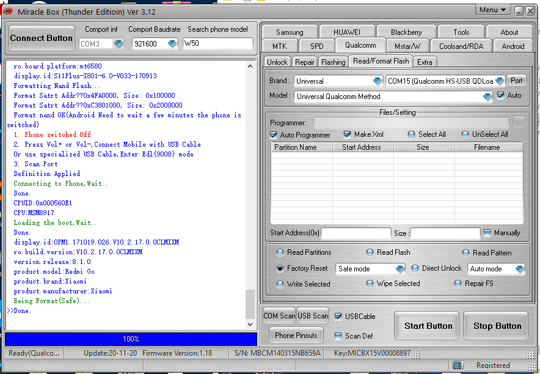Open the Menu dropdown in title bar
The height and width of the screenshot is (374, 540).
coord(493,10)
